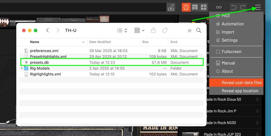Favorite the Made In Rock NG30 star
This screenshot has width=271, height=136.
tap(257, 122)
